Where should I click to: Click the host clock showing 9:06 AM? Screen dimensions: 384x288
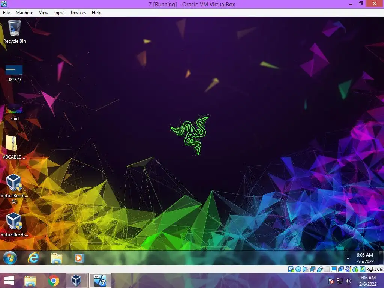tap(367, 280)
